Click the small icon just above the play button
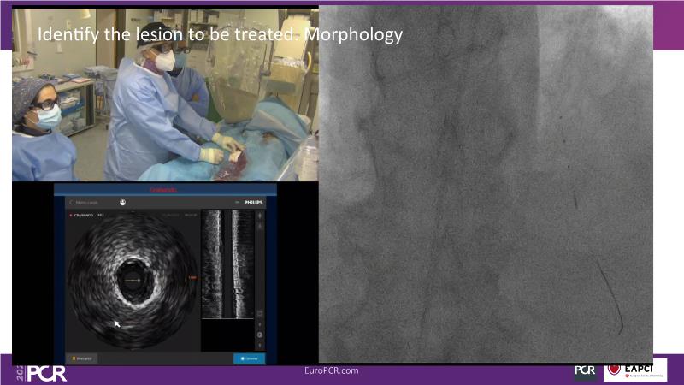Image resolution: width=684 pixels, height=385 pixels. coord(260,323)
